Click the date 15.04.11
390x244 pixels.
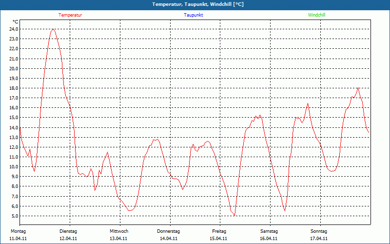point(218,239)
